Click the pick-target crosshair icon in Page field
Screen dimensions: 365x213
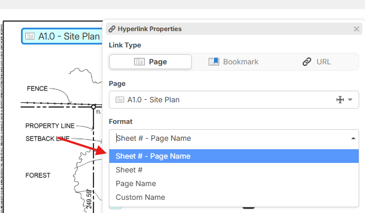pyautogui.click(x=340, y=99)
